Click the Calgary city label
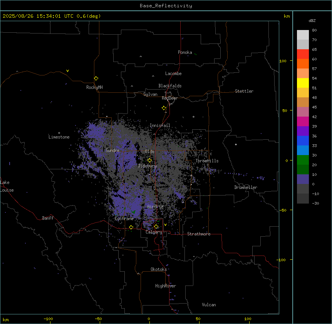Screen dimensions: 332x324 tap(154, 232)
